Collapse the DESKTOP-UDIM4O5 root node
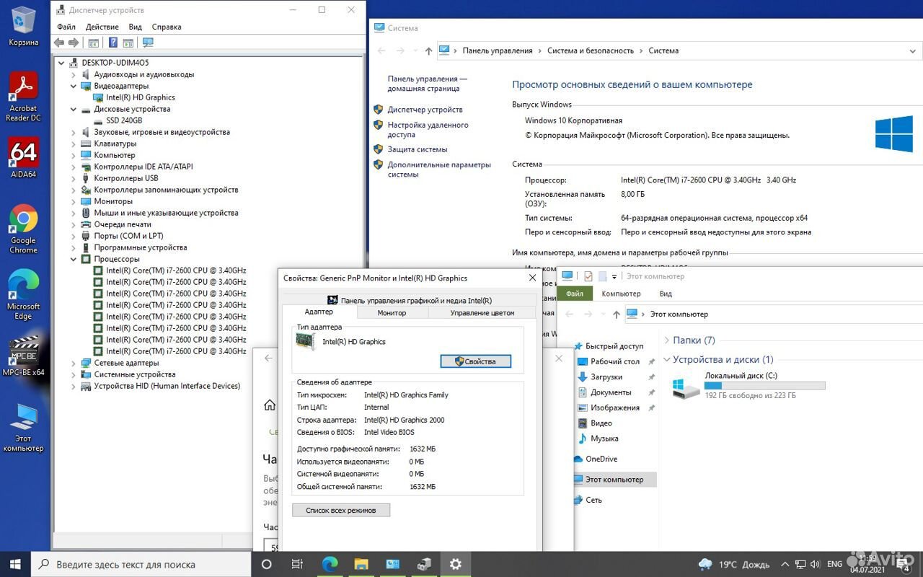 pos(62,63)
